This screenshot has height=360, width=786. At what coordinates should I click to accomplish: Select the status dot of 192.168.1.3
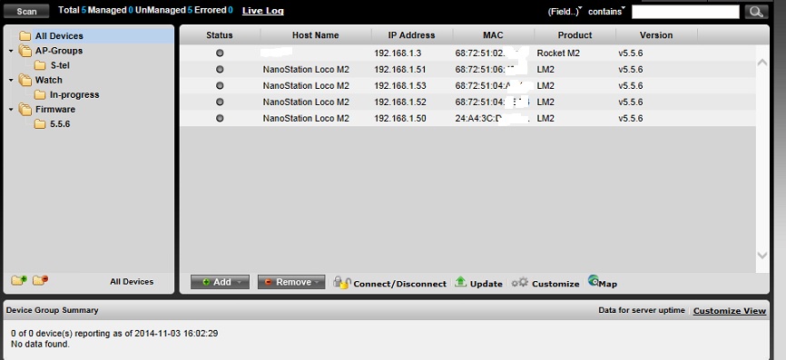(220, 54)
